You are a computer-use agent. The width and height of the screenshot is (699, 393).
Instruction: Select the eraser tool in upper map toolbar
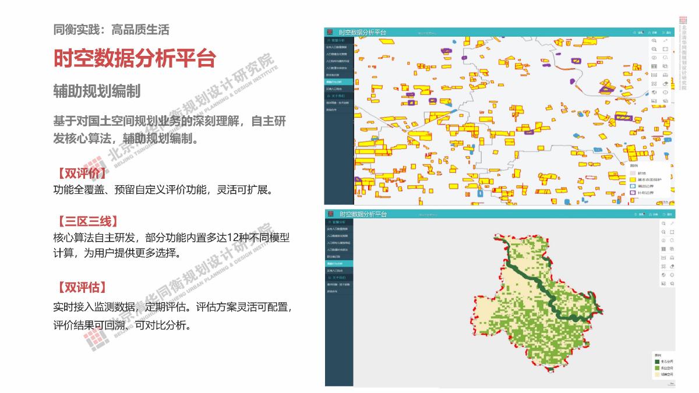point(665,84)
